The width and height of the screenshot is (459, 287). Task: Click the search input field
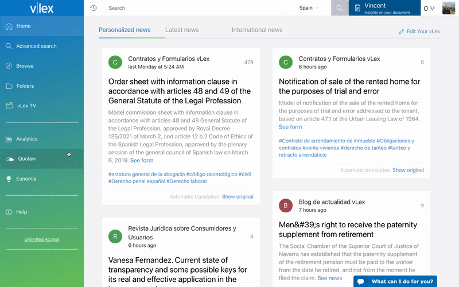(x=195, y=8)
